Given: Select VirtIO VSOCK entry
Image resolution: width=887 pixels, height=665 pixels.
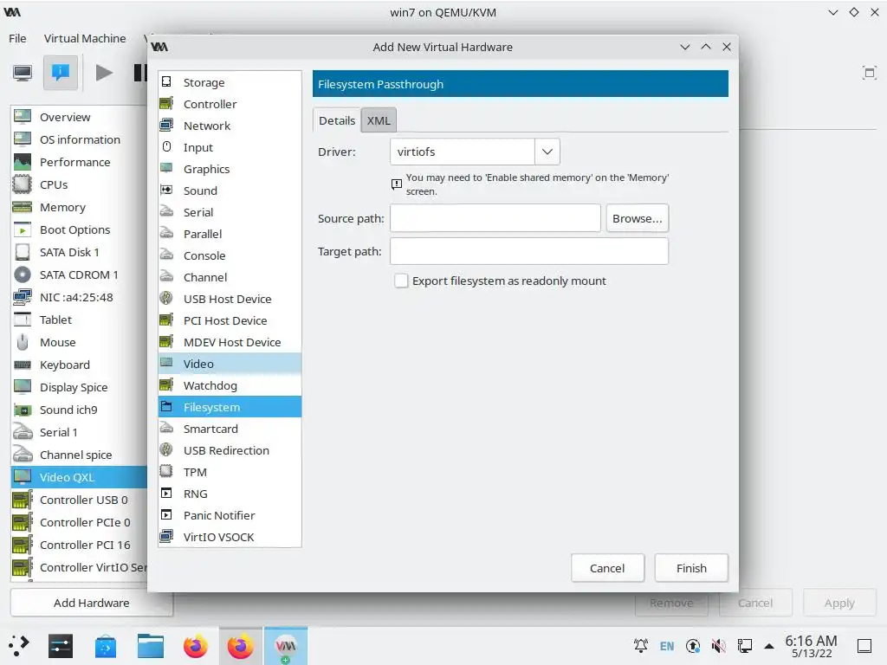Looking at the screenshot, I should point(230,537).
